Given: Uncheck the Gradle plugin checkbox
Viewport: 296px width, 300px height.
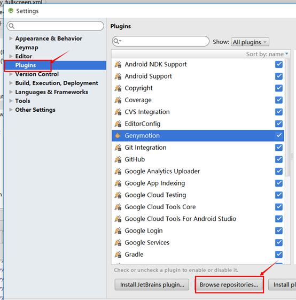Looking at the screenshot, I should [279, 254].
